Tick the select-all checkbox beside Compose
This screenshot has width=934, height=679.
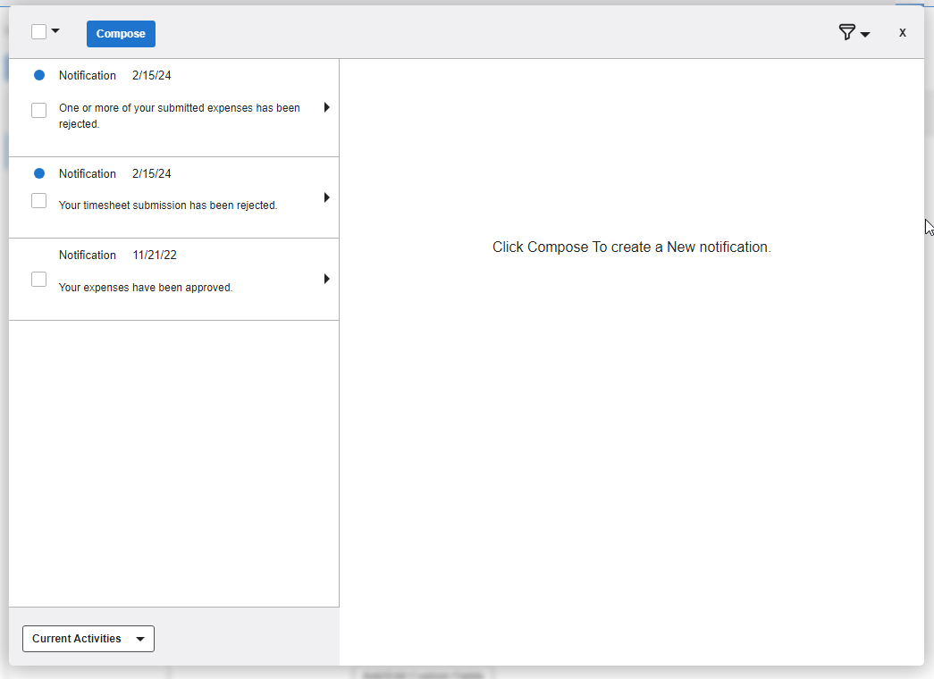coord(38,32)
